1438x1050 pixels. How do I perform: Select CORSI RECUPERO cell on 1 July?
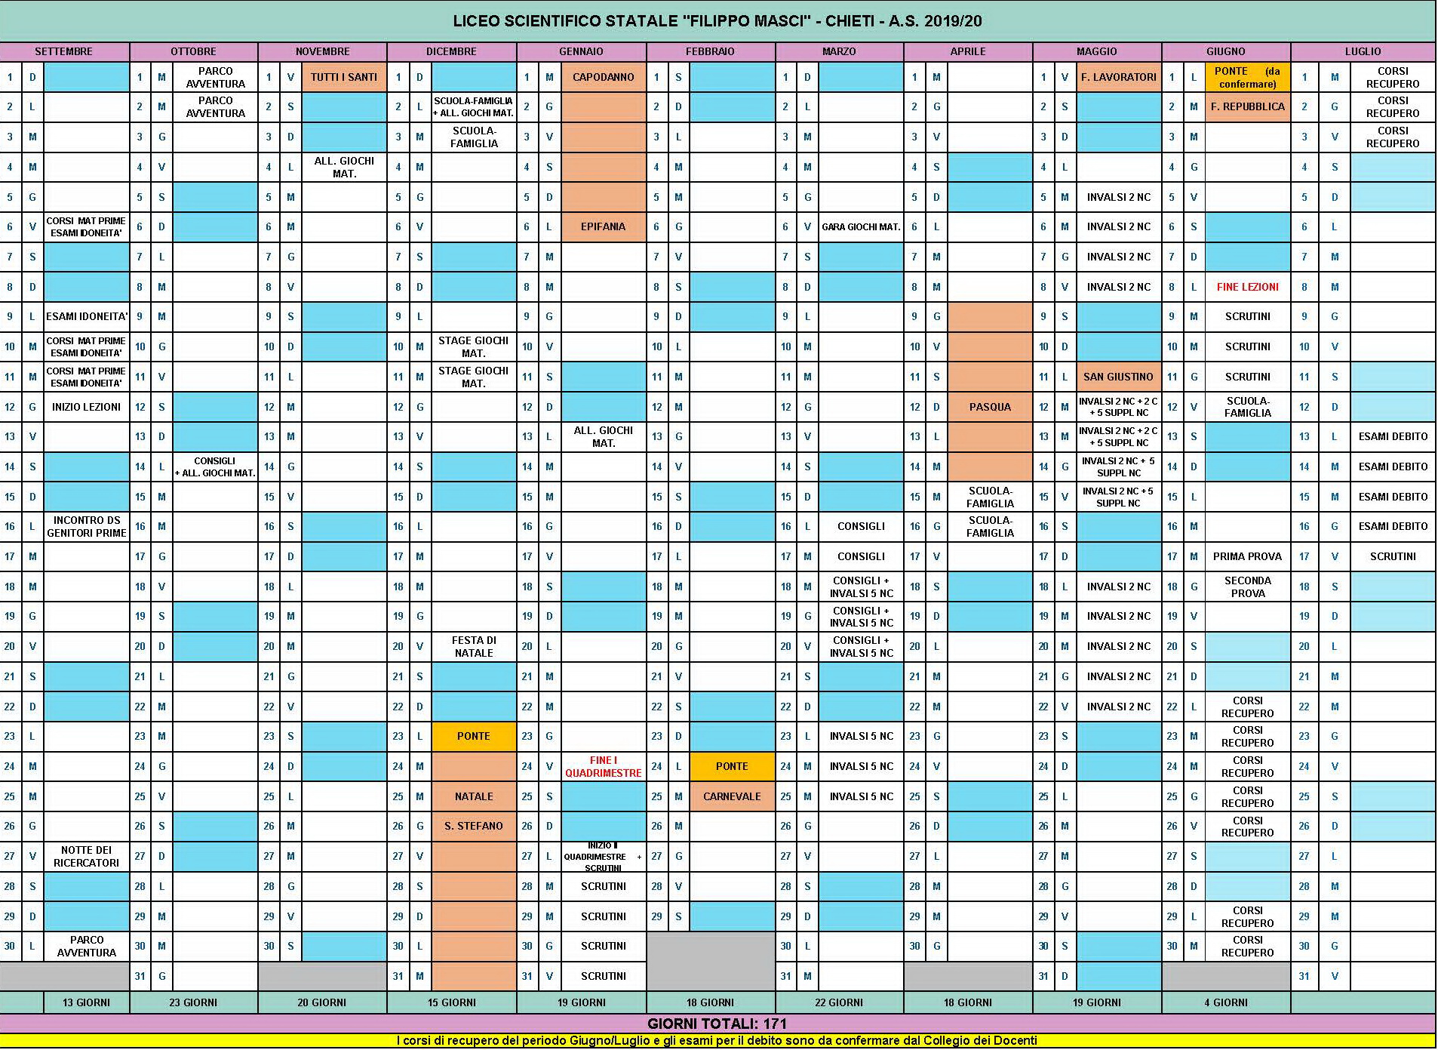tap(1393, 77)
